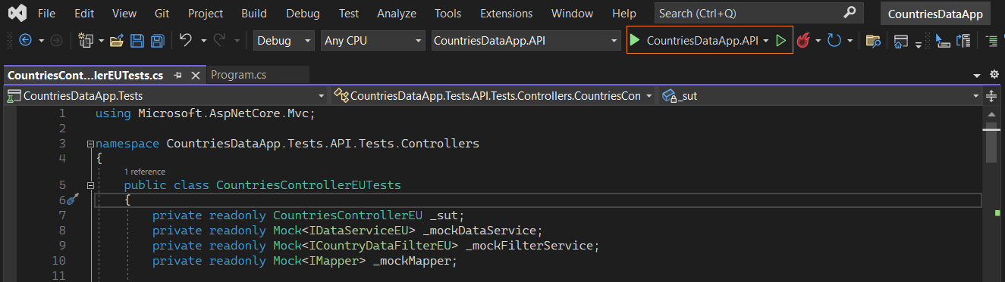The height and width of the screenshot is (282, 1005).
Task: Open the Tools menu
Action: [x=448, y=14]
